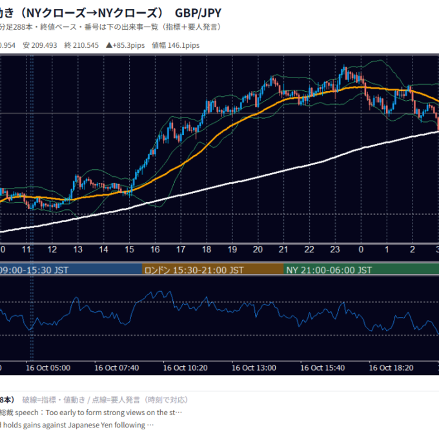Image resolution: width=439 pixels, height=439 pixels.
Task: Click hour label 21 on the price axis
Action: point(283,249)
